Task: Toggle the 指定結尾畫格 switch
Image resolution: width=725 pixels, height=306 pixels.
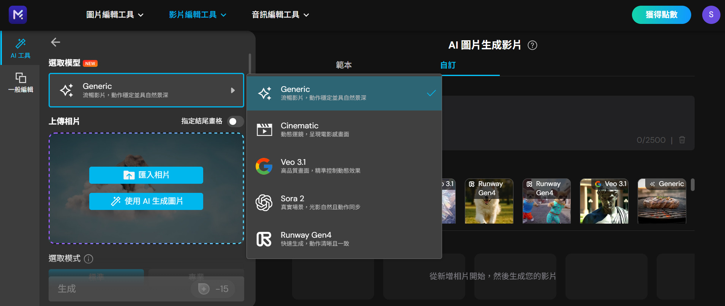Action: pos(235,121)
